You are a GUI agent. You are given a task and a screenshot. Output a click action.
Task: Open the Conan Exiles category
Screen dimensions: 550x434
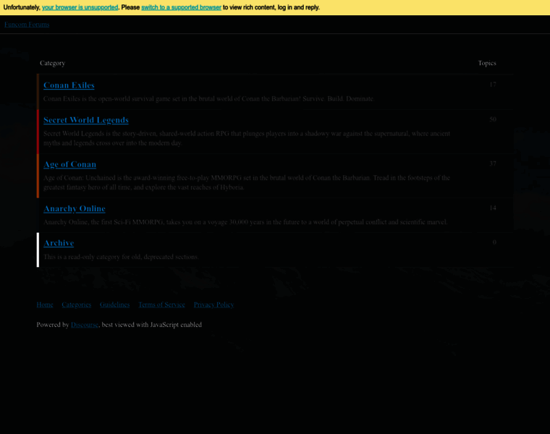click(69, 85)
